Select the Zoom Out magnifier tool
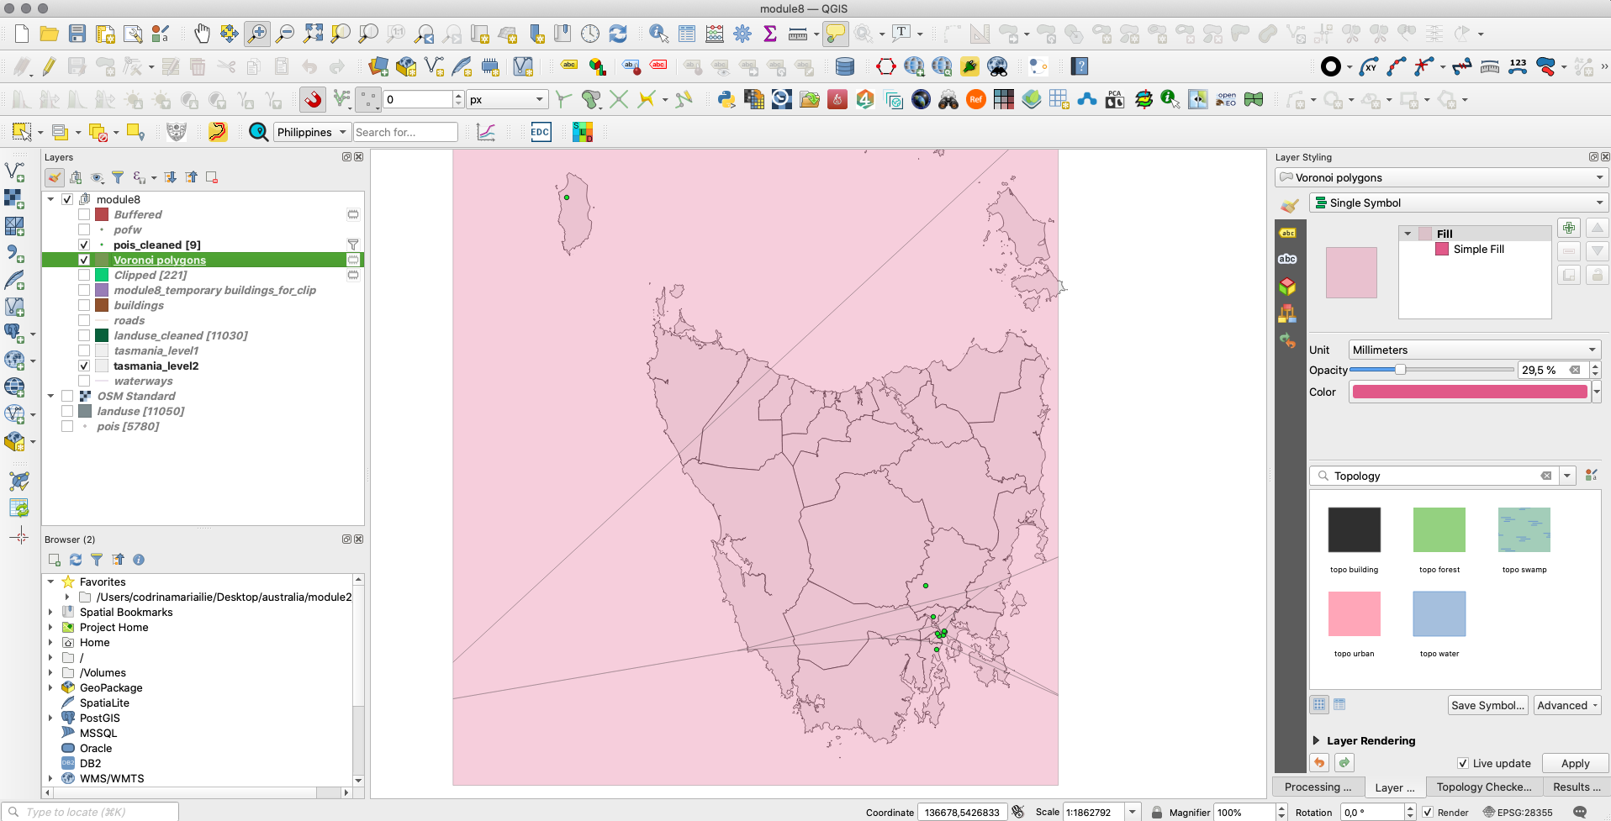This screenshot has width=1611, height=821. click(x=286, y=34)
